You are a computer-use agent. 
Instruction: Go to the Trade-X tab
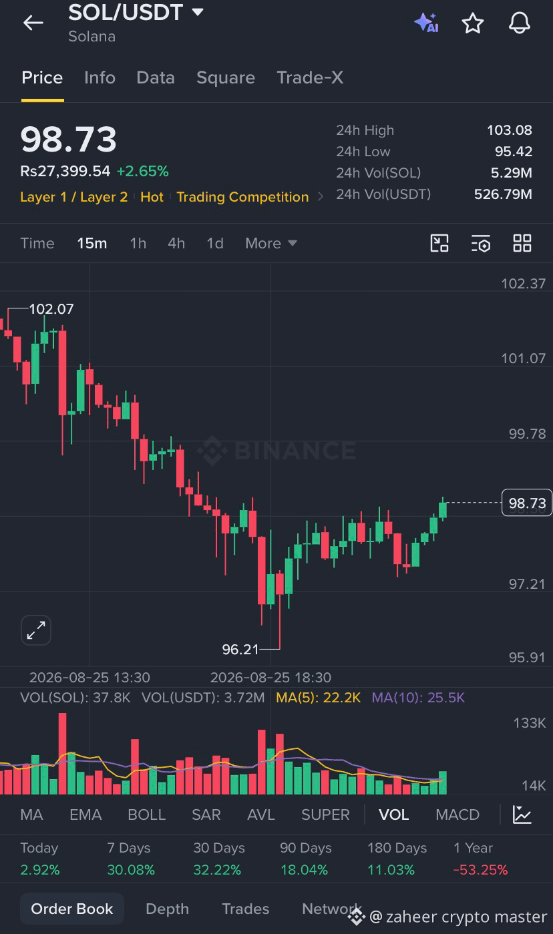310,77
